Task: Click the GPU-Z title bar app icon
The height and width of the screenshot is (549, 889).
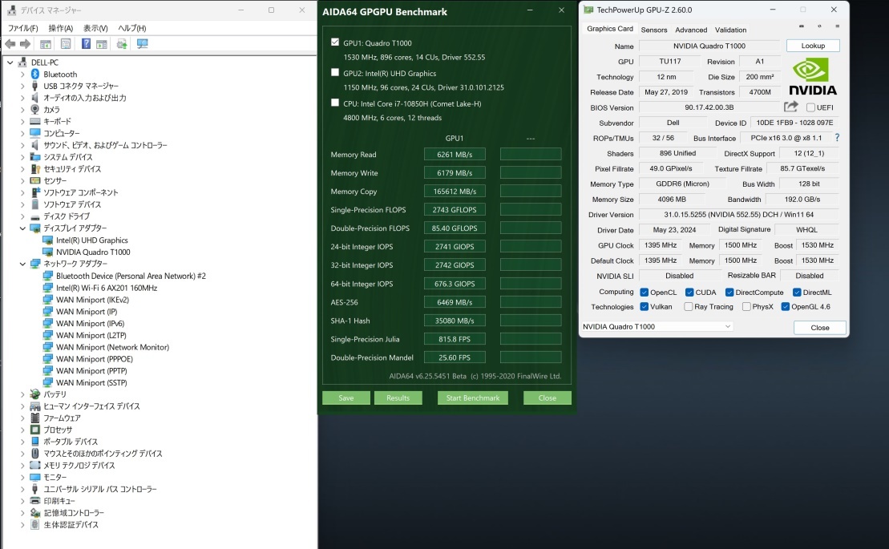Action: point(588,10)
